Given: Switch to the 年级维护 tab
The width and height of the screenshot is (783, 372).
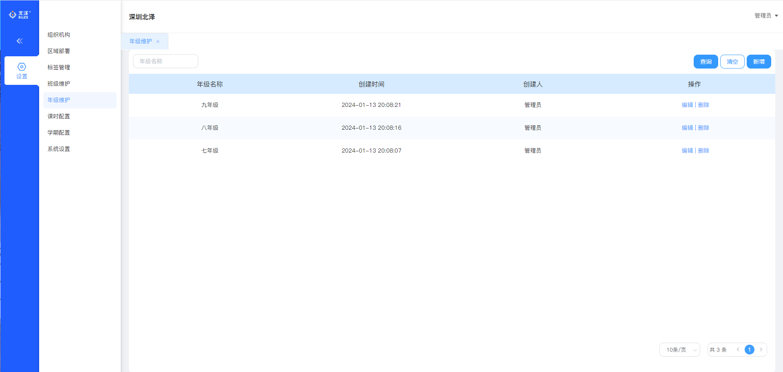Looking at the screenshot, I should pyautogui.click(x=141, y=41).
